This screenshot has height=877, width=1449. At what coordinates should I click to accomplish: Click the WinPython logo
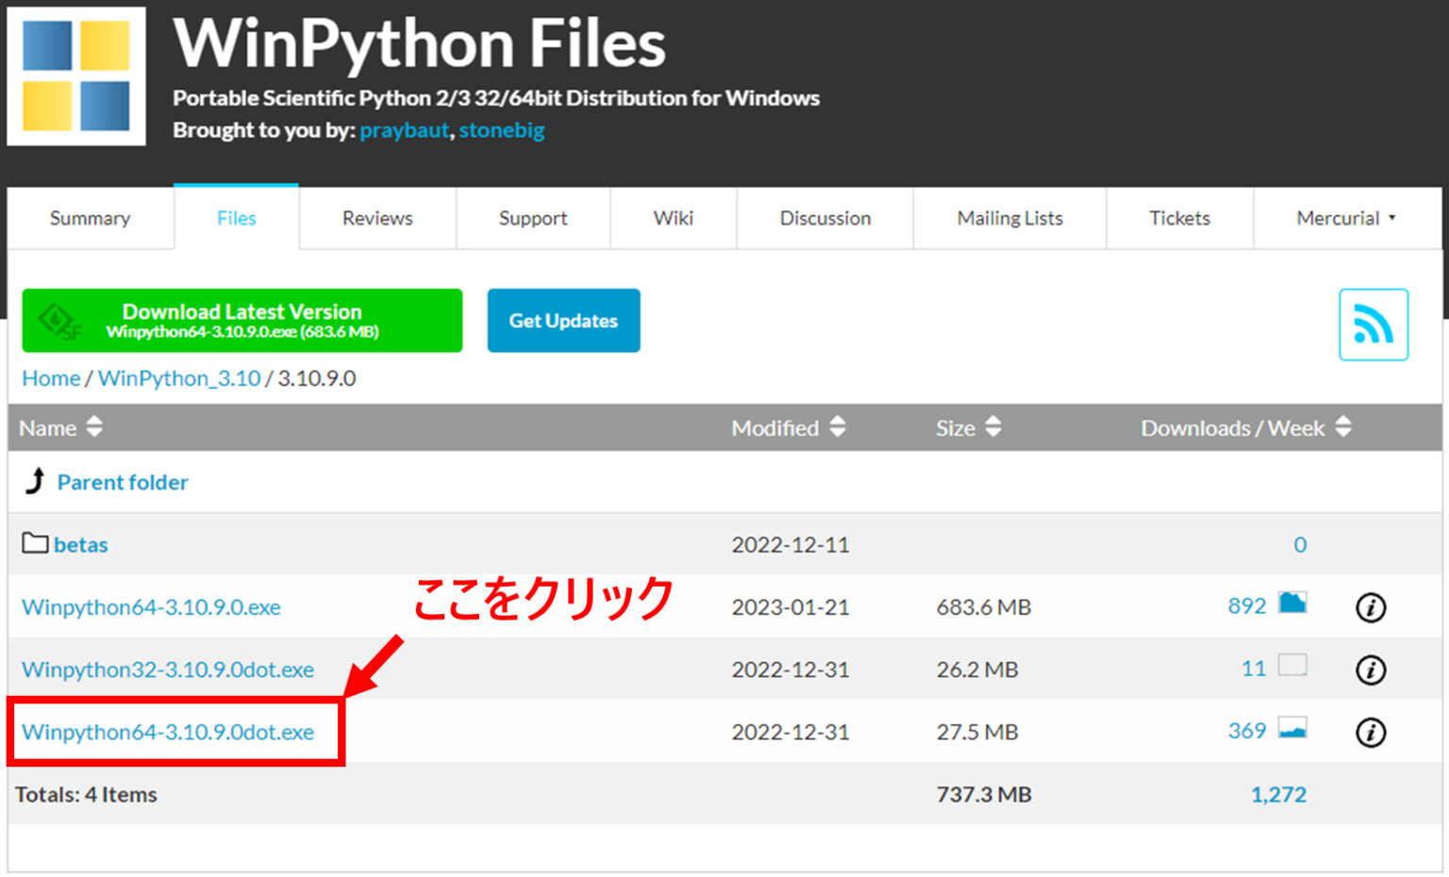pyautogui.click(x=75, y=75)
